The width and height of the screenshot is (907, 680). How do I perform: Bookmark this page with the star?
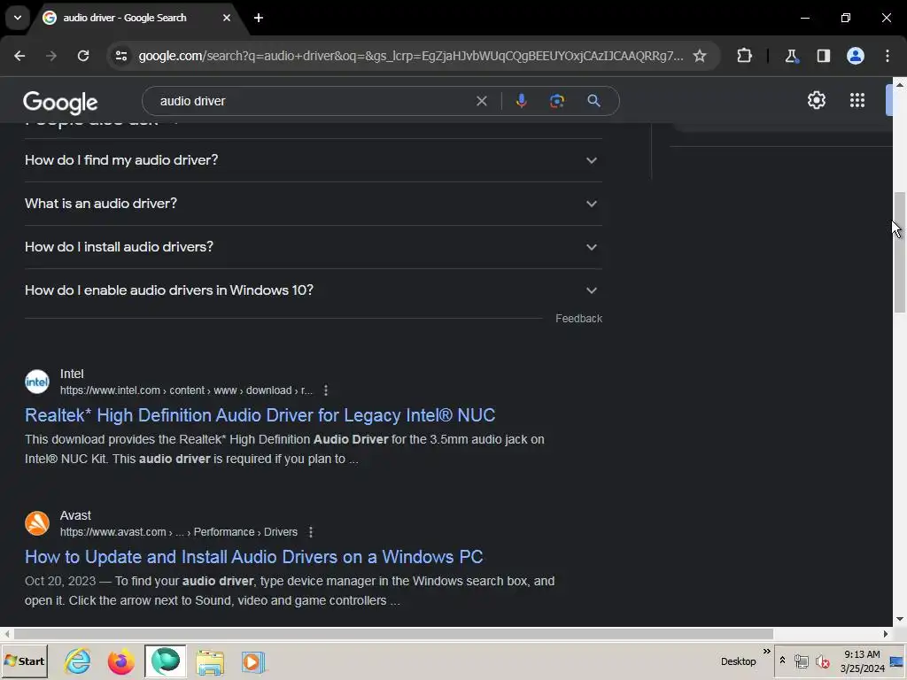pyautogui.click(x=700, y=56)
